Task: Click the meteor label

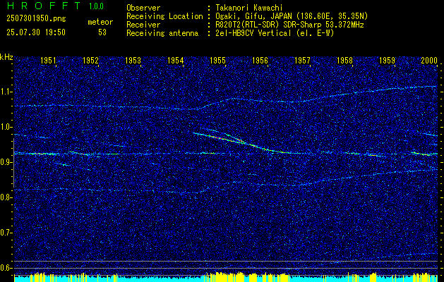Action: pos(100,22)
